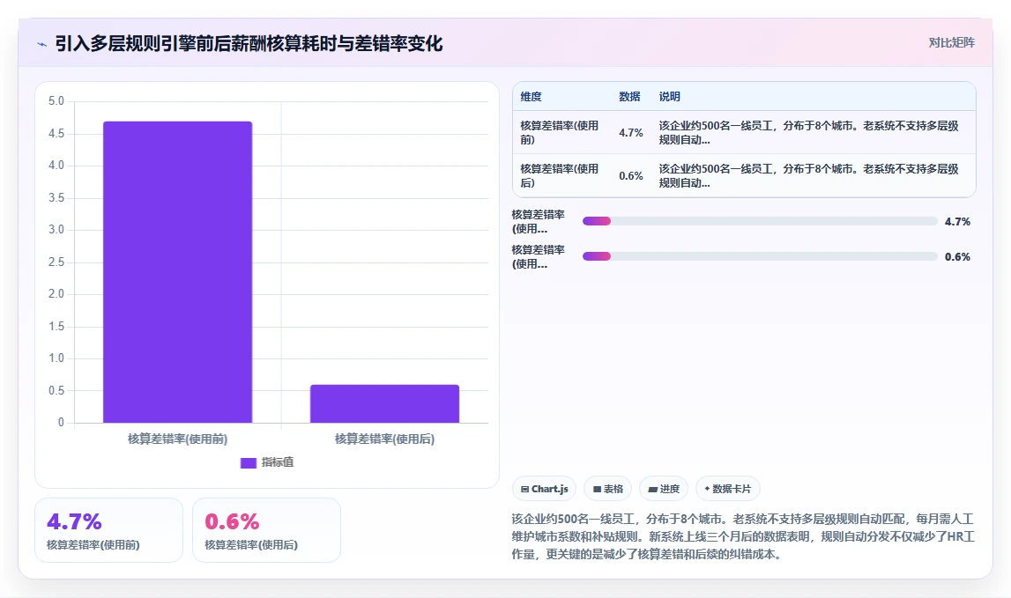Click the 数据 column header
The height and width of the screenshot is (598, 1011).
point(629,97)
